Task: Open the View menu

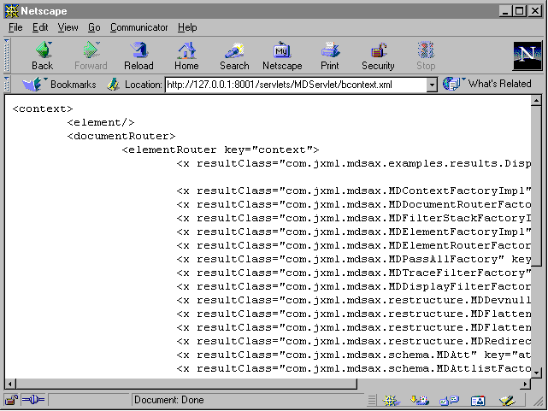Action: pos(68,27)
